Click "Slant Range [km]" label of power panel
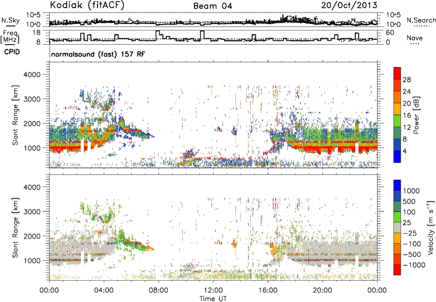This screenshot has height=302, width=436. tap(15, 115)
